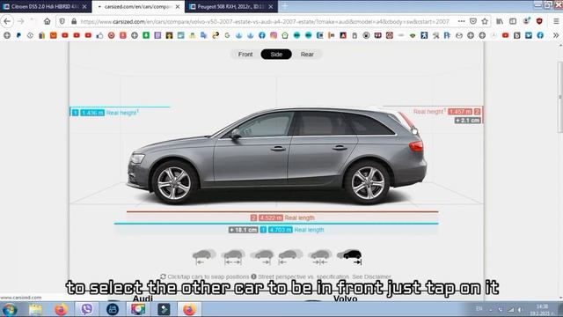Click the URL address bar
This screenshot has height=317, width=563.
coord(265,21)
